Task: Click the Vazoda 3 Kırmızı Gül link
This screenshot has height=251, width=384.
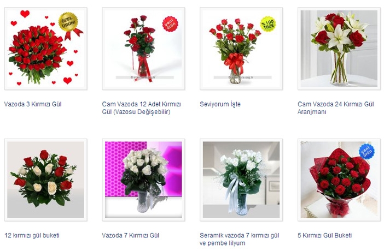Action: click(x=33, y=104)
